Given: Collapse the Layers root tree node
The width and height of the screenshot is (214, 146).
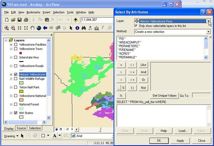Looking at the screenshot, I should point(6,40).
